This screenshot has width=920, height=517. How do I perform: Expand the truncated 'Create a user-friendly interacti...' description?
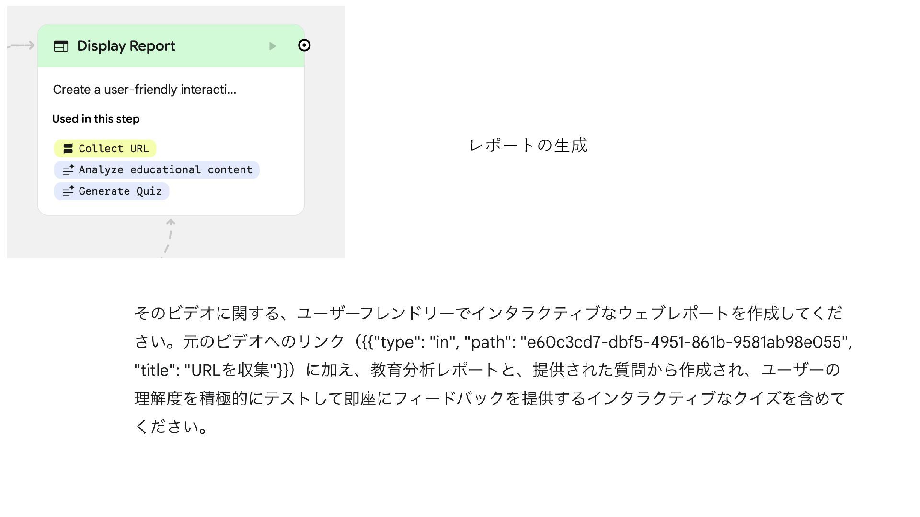coord(144,90)
